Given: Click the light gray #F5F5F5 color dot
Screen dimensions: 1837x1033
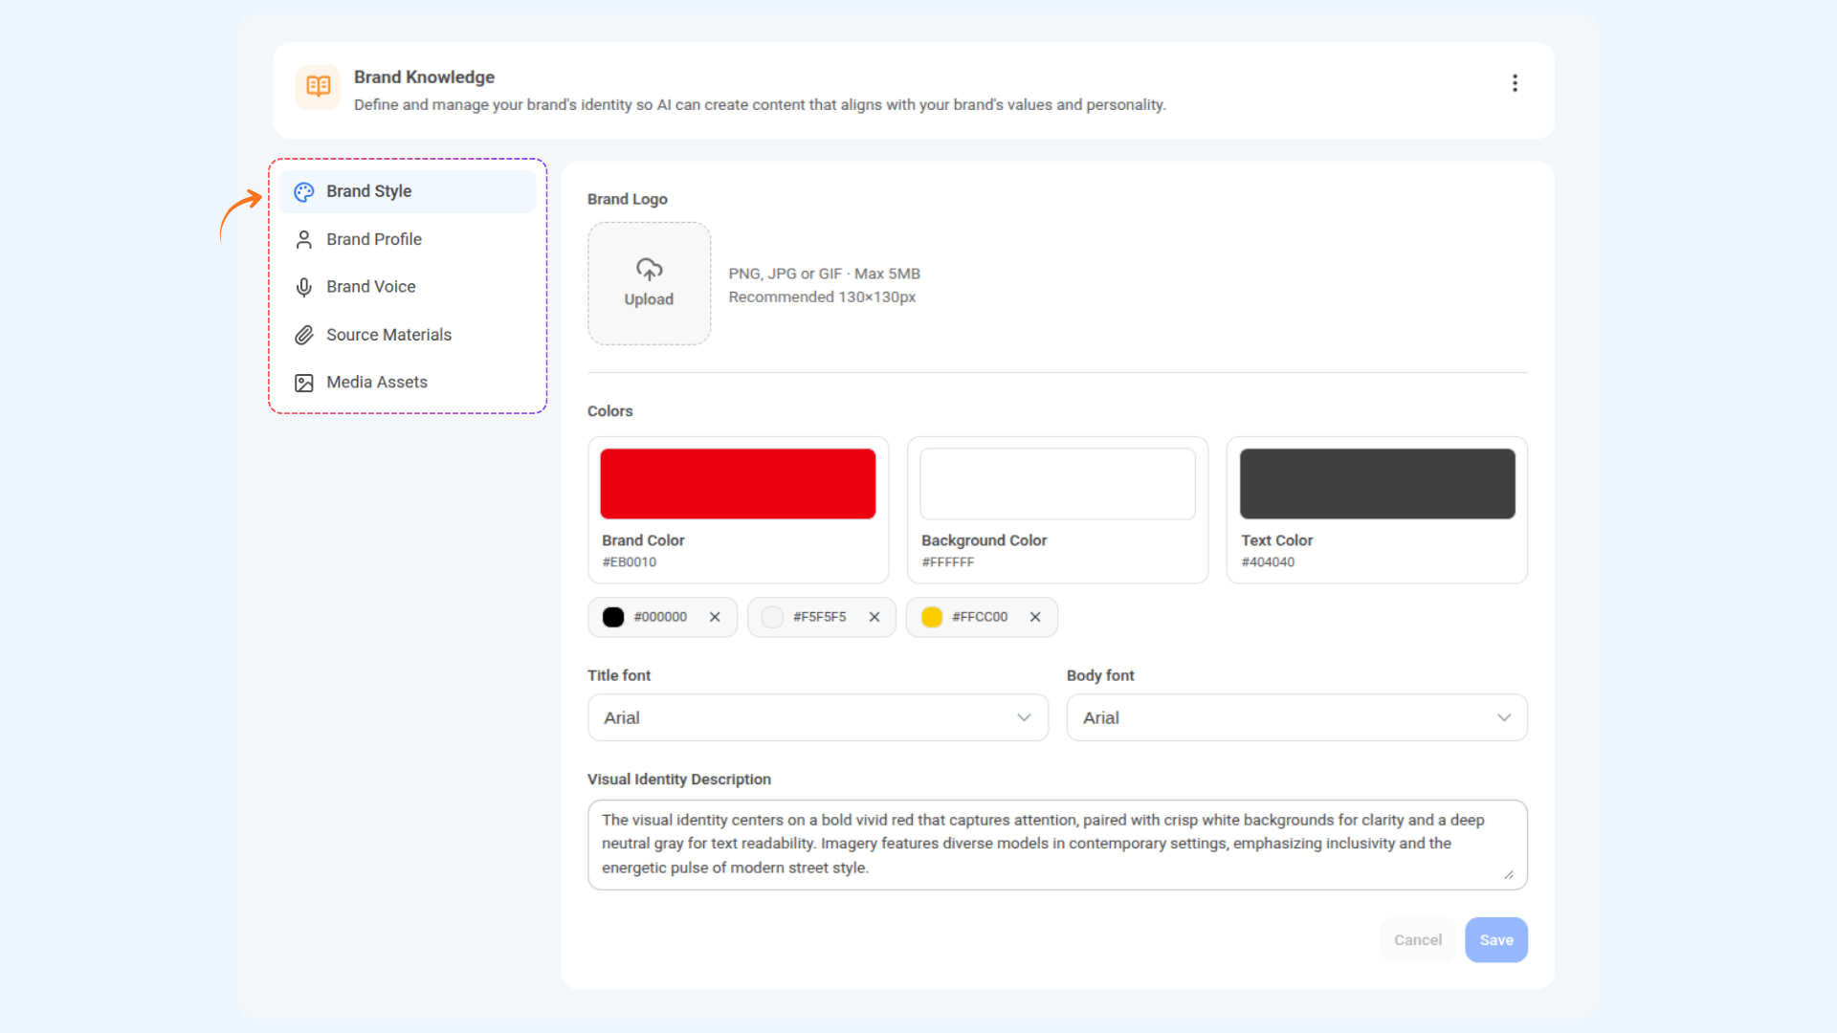Looking at the screenshot, I should tap(772, 617).
